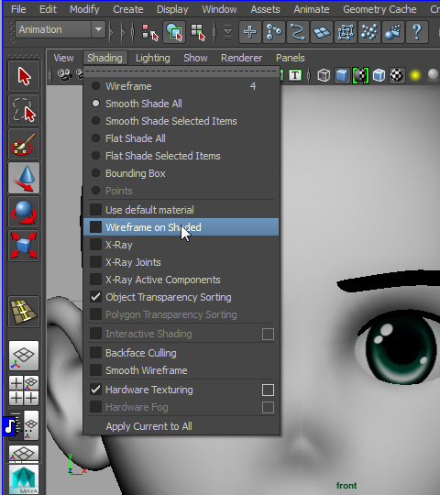
Task: Open the Assets menu
Action: (265, 9)
